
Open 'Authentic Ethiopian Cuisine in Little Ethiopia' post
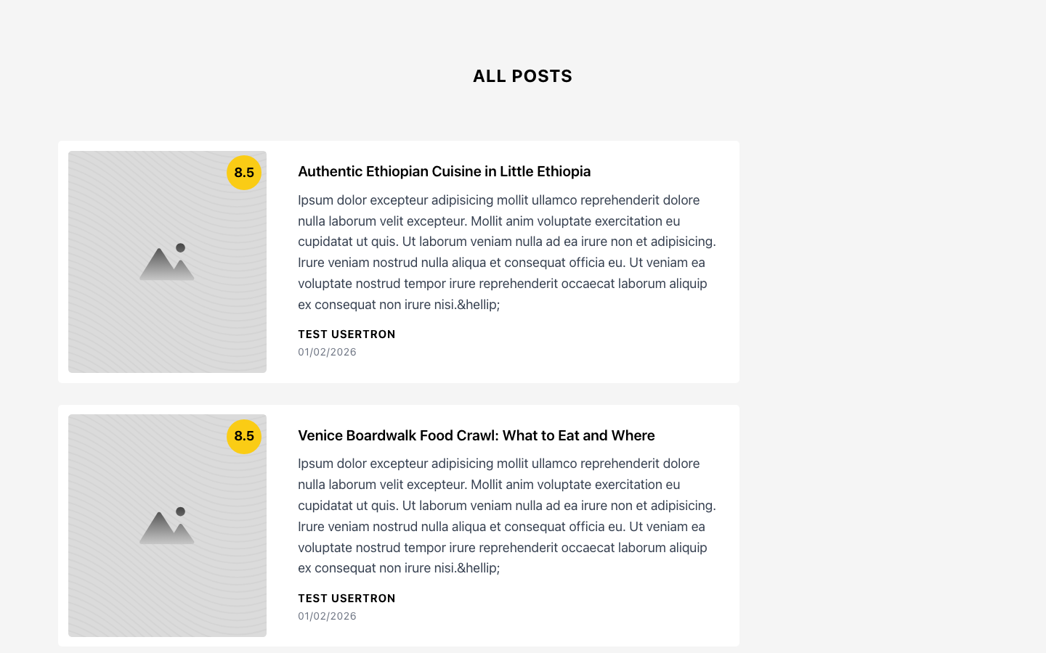(x=444, y=171)
